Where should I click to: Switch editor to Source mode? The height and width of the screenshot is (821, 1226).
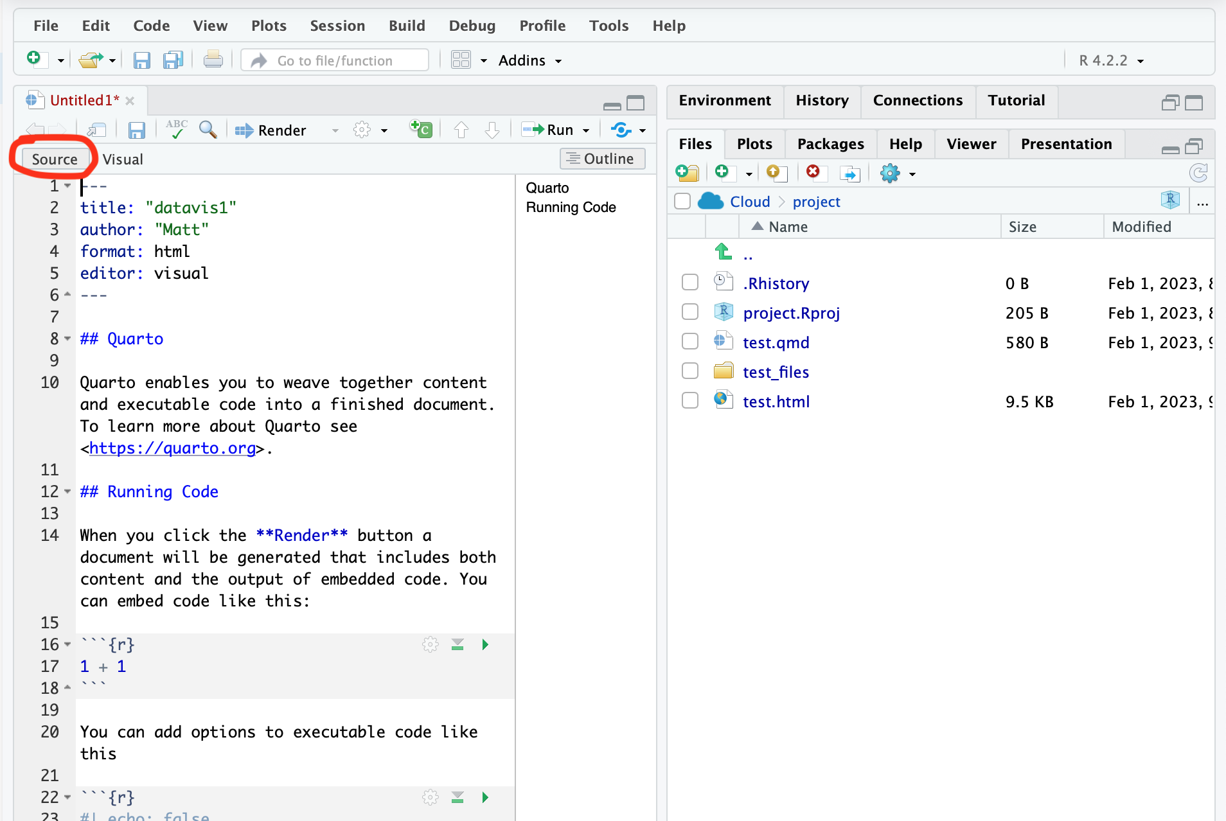coord(55,159)
